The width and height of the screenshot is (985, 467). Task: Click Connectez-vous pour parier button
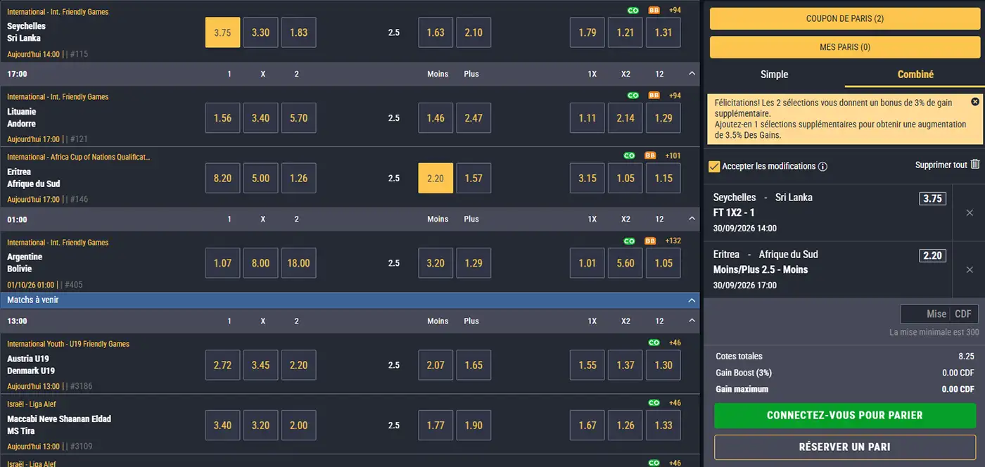(x=844, y=415)
